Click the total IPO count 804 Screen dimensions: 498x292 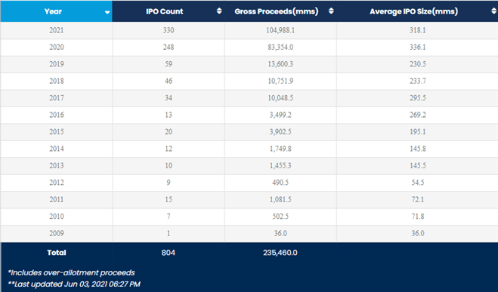[169, 253]
